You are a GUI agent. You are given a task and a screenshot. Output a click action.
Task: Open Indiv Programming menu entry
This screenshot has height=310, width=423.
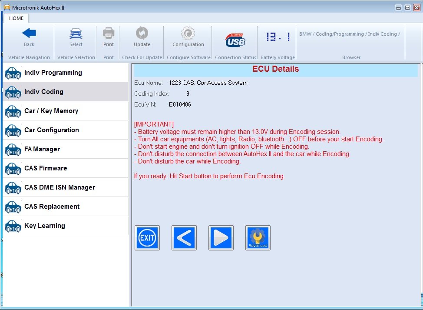(x=66, y=73)
